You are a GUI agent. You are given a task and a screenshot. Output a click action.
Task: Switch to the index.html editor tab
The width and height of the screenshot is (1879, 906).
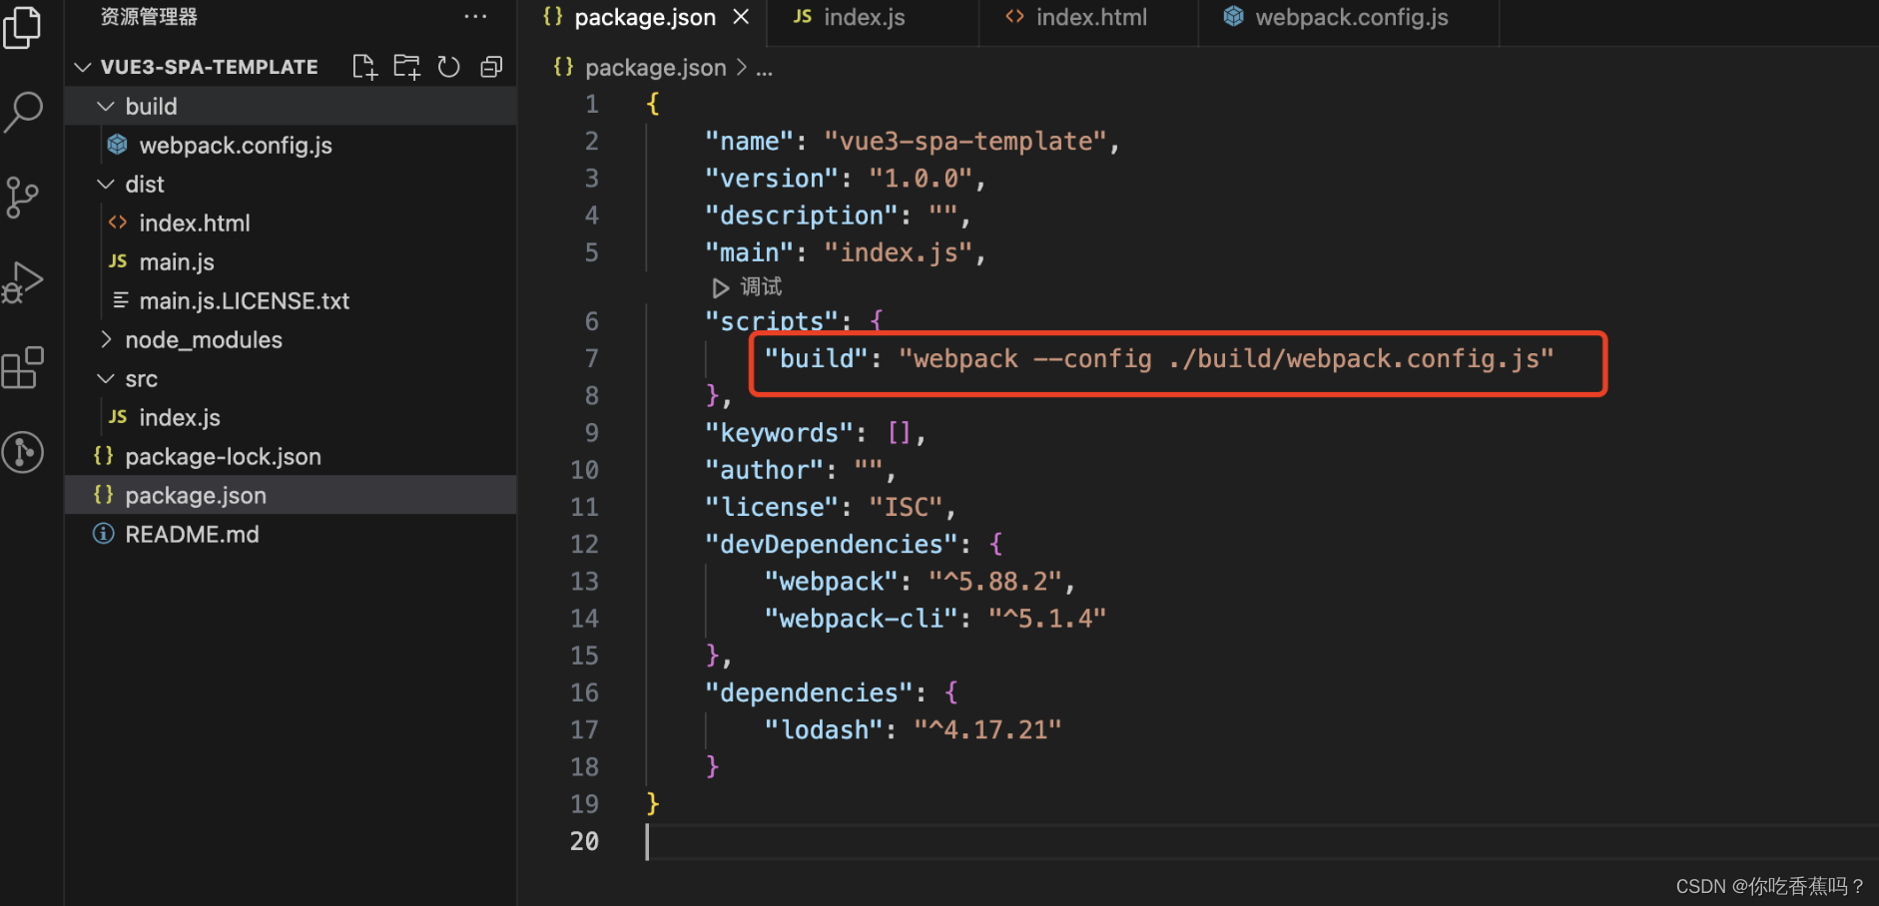pyautogui.click(x=1089, y=17)
